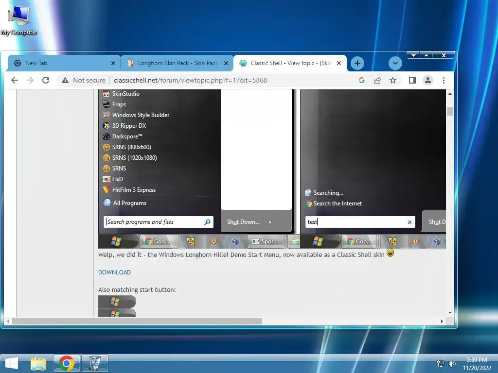Click Search programs and files box

[x=159, y=222]
